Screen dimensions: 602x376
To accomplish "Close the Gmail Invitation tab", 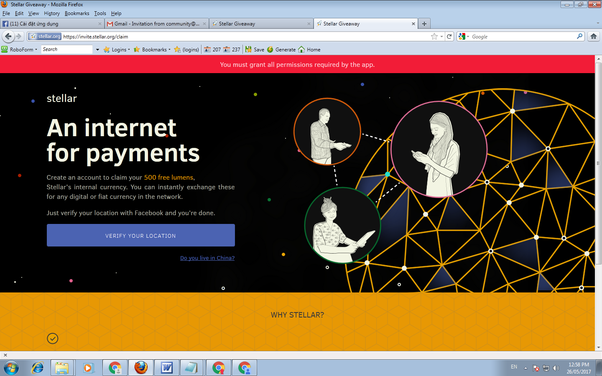I will pos(204,24).
